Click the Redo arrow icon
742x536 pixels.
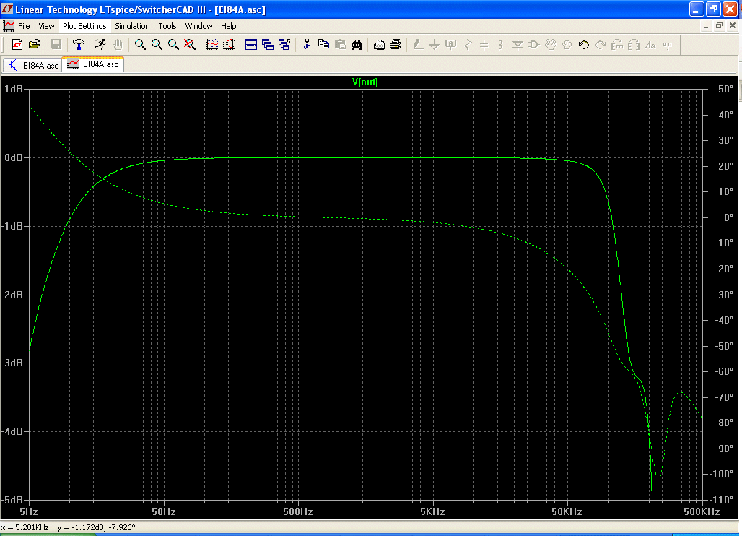coord(600,45)
